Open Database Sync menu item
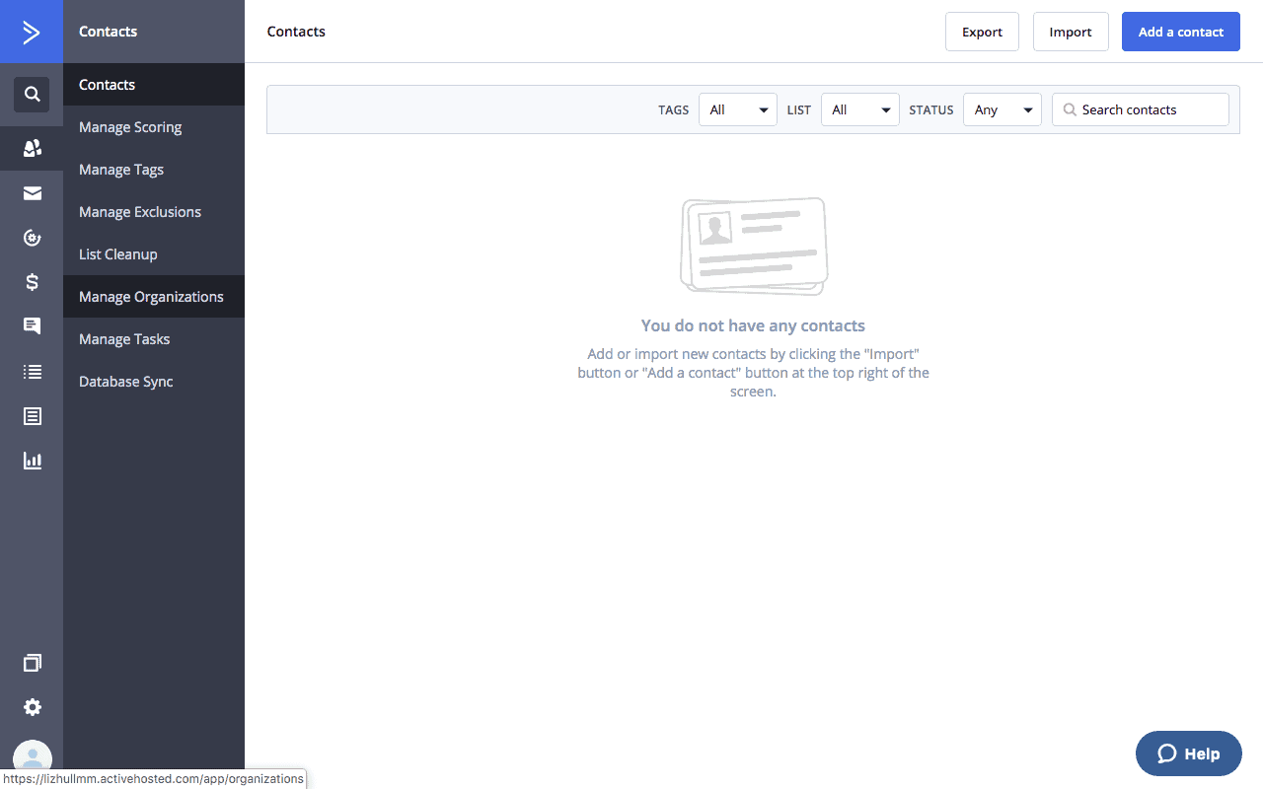This screenshot has width=1263, height=789. click(x=154, y=382)
